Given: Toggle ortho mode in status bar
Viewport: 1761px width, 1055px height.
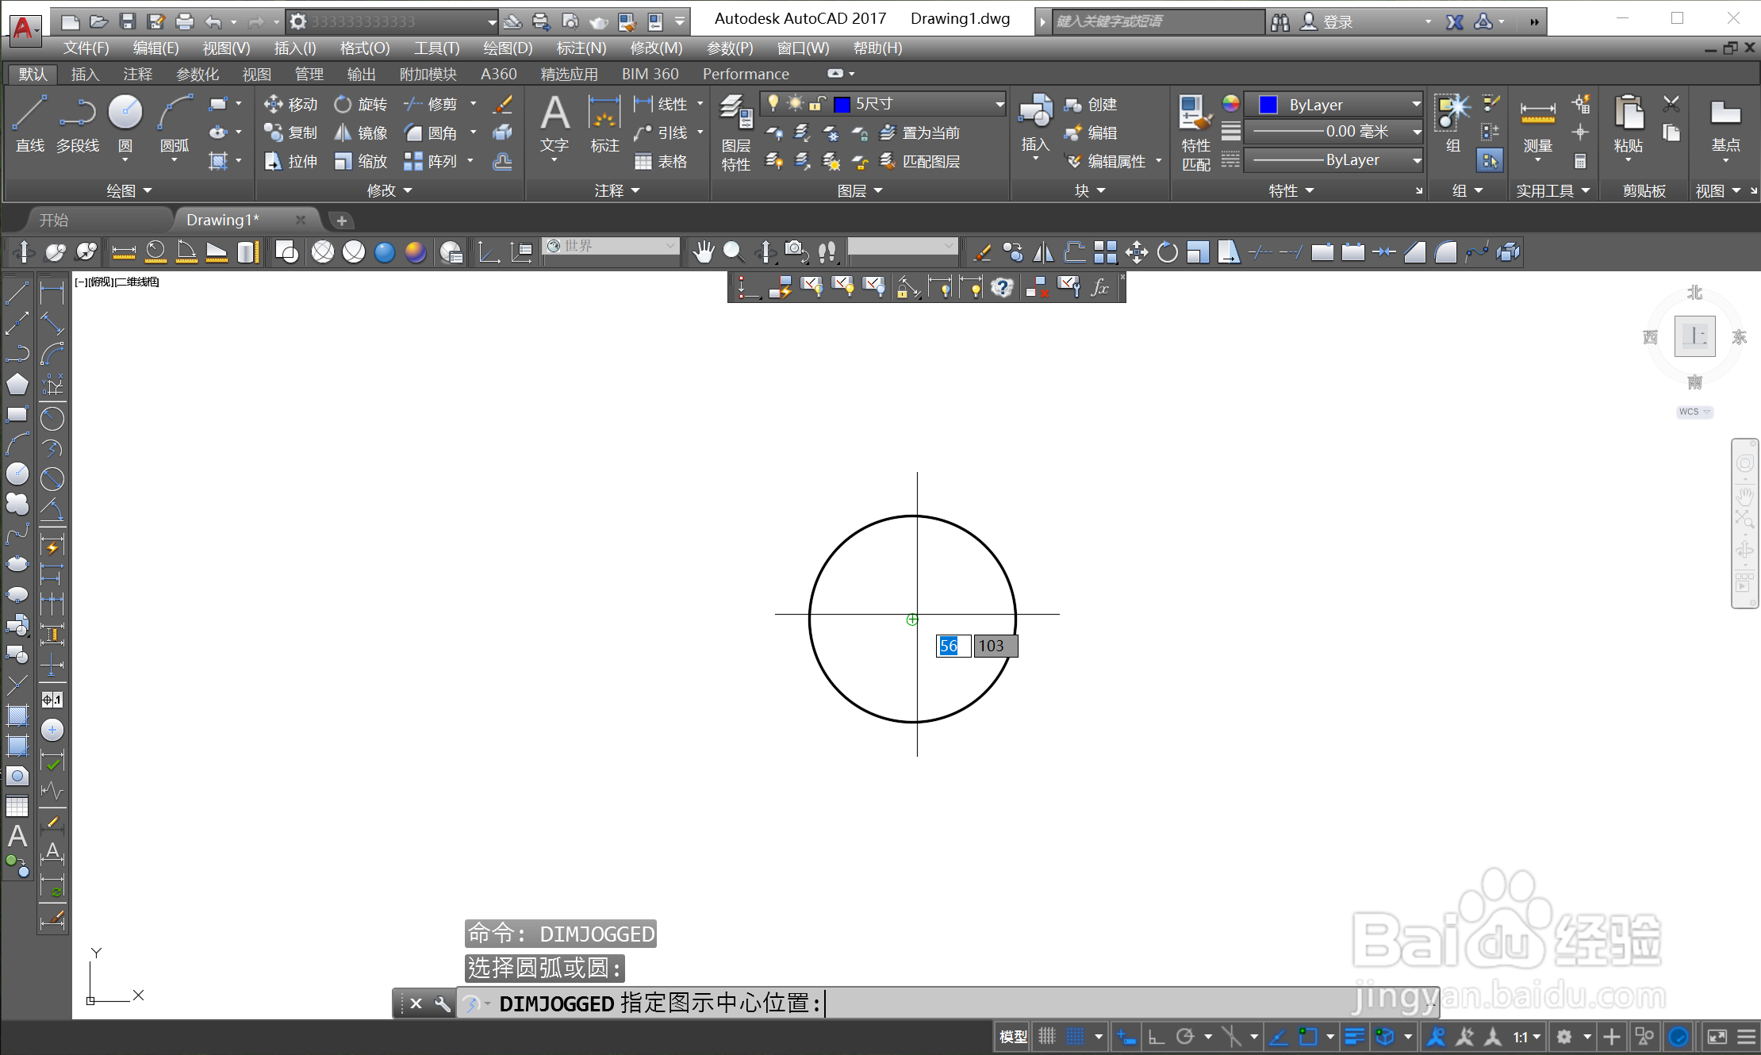Looking at the screenshot, I should click(1157, 1036).
